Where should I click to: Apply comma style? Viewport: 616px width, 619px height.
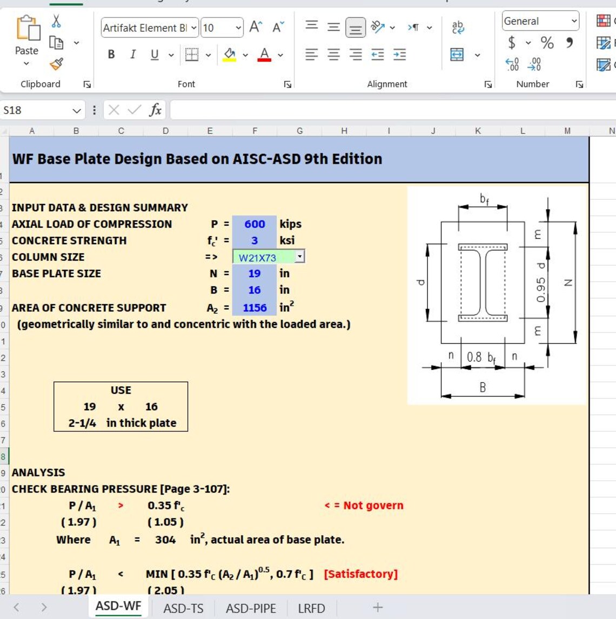tap(569, 42)
